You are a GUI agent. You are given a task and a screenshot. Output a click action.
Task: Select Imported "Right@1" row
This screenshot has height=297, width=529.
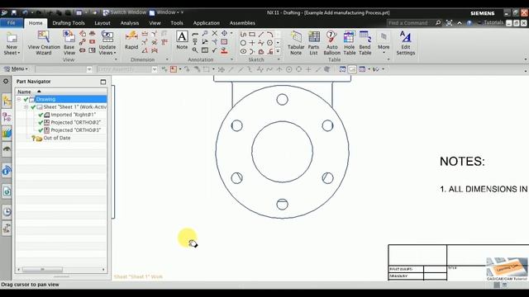point(74,115)
